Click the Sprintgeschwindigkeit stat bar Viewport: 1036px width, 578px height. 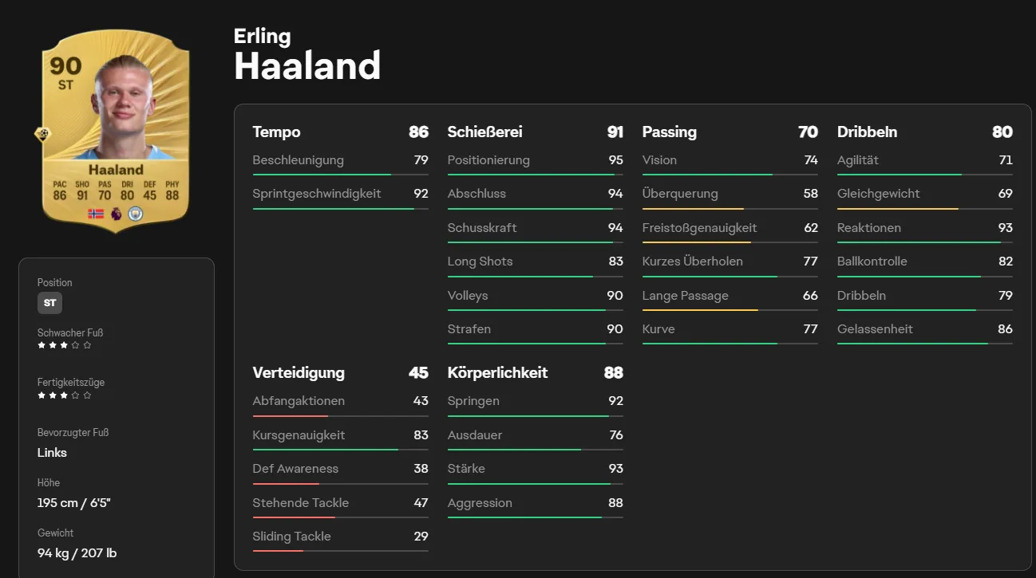340,209
